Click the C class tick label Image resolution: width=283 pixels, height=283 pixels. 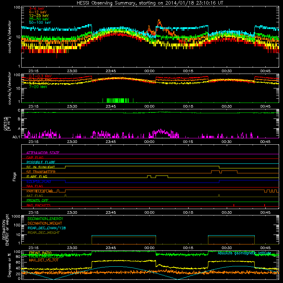(19, 110)
